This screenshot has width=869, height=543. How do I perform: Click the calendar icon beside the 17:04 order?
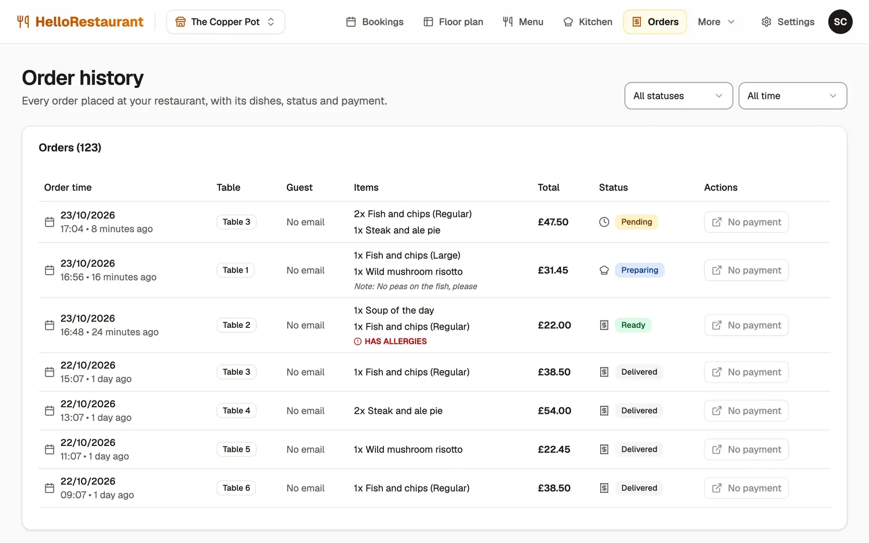coord(49,222)
